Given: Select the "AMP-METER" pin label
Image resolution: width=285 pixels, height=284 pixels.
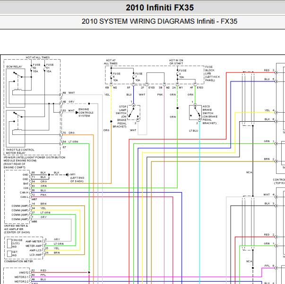Looking at the screenshot, I should tap(34, 241).
